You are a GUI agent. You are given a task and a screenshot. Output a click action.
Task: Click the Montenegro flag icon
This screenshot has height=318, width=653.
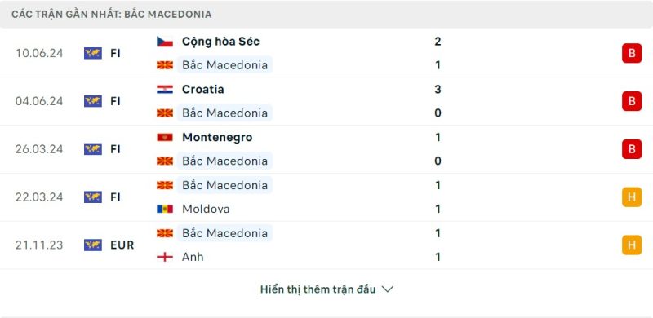tap(165, 137)
